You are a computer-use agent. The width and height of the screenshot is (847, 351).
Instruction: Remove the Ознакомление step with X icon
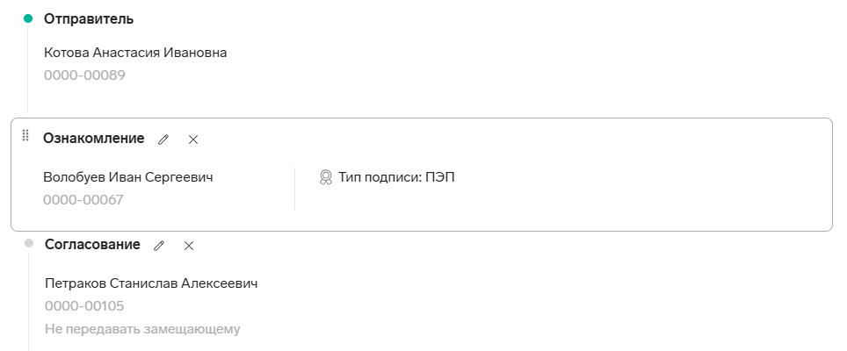click(x=192, y=140)
